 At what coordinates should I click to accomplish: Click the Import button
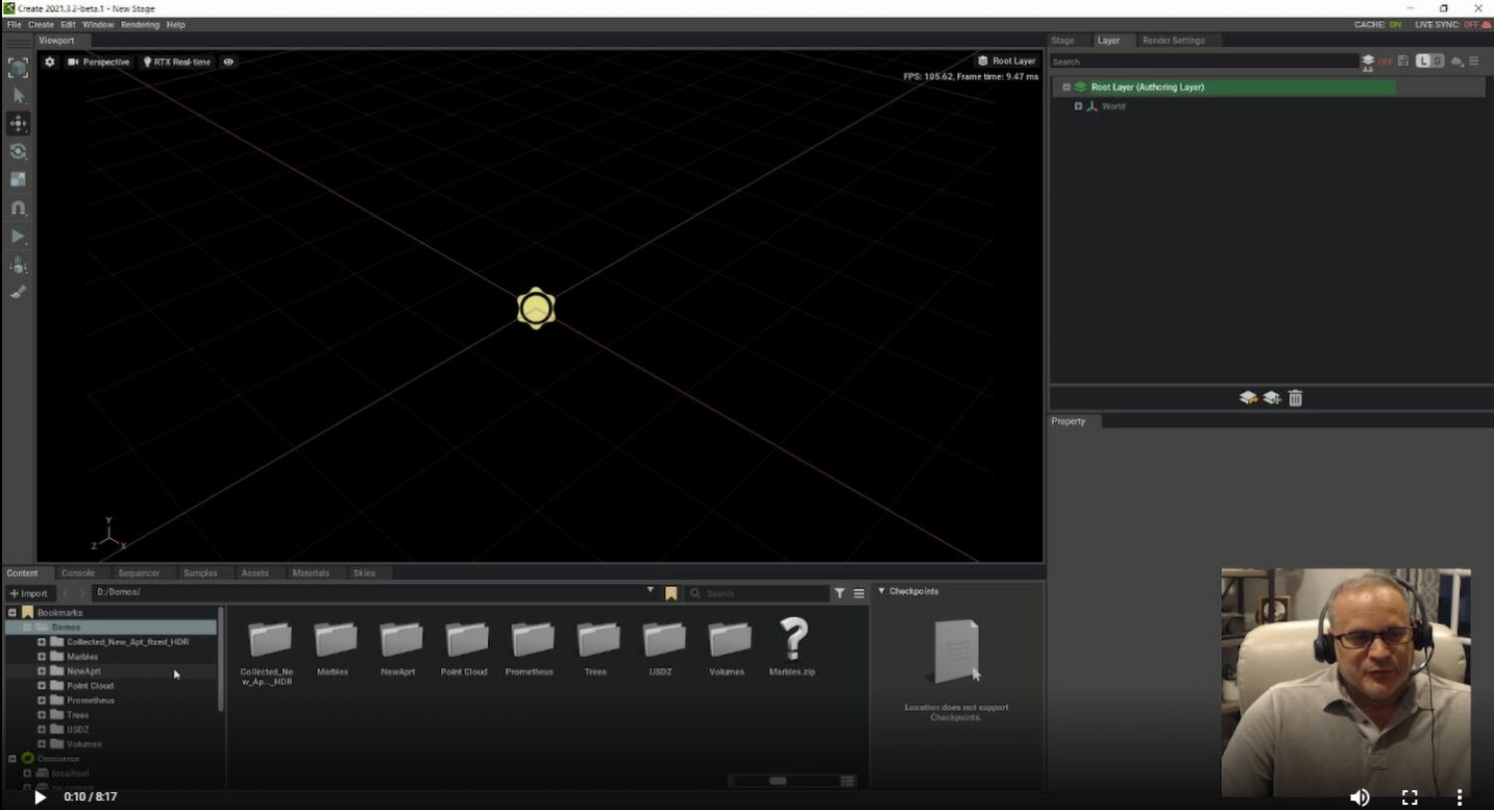29,593
